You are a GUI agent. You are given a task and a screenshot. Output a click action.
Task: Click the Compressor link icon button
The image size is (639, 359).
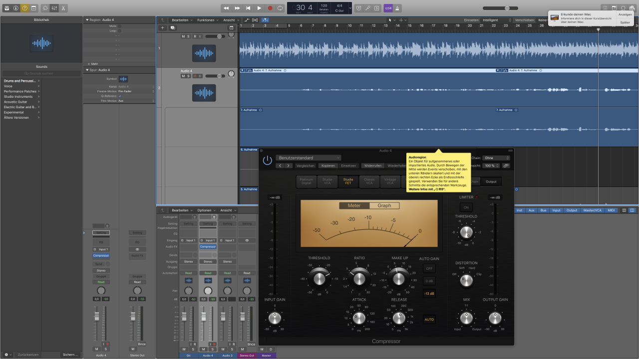coord(506,166)
